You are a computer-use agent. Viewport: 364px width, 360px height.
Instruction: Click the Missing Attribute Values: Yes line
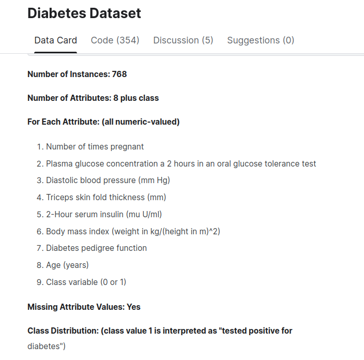coord(84,307)
